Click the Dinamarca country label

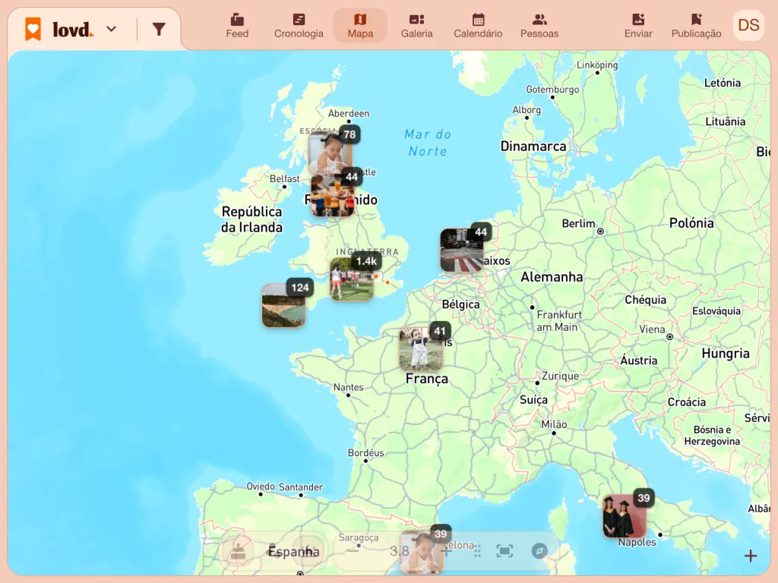[x=533, y=147]
